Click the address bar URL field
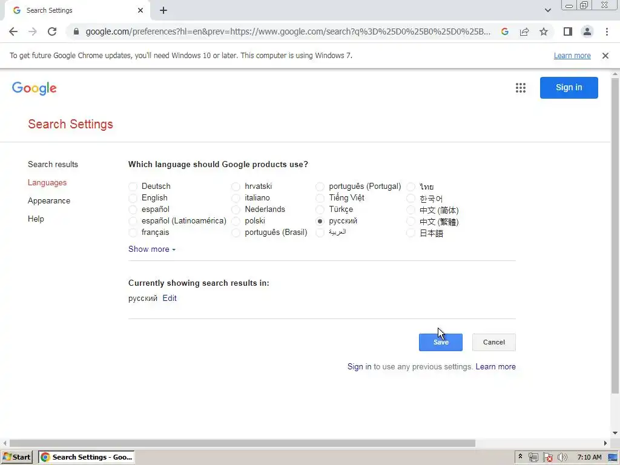 pyautogui.click(x=288, y=31)
